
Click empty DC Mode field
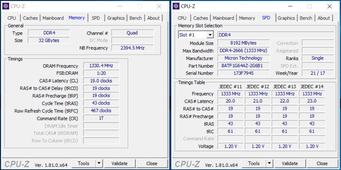click(132, 40)
